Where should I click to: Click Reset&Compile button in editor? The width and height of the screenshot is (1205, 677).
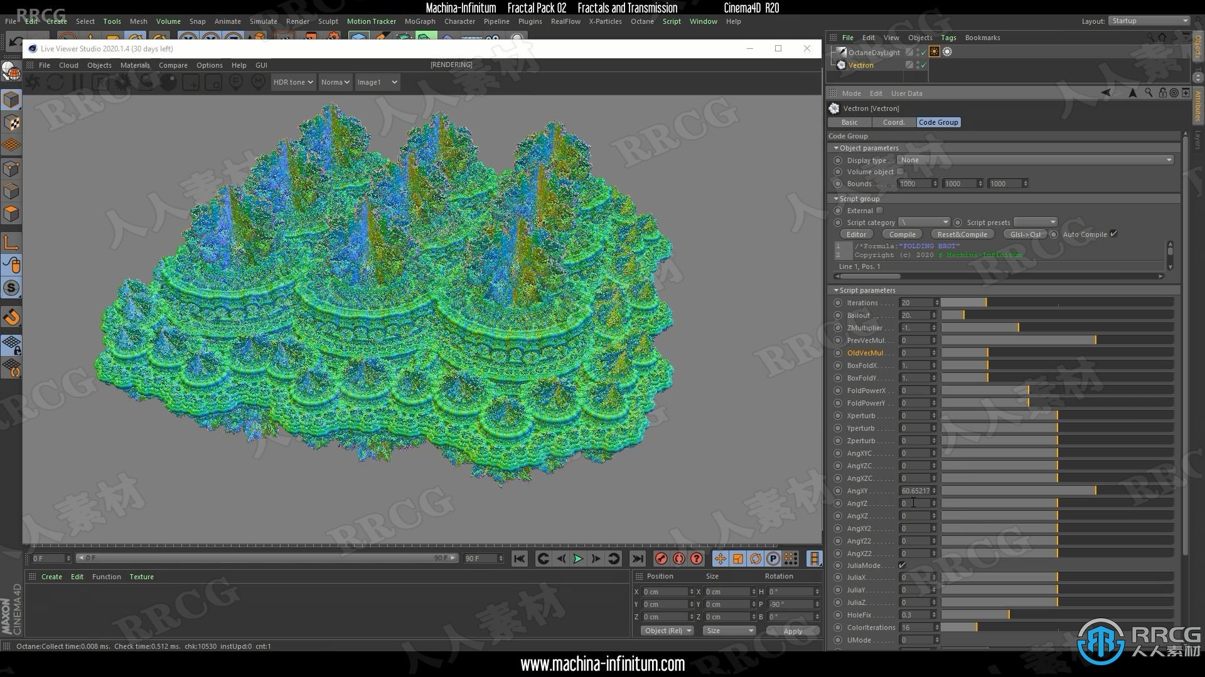click(963, 233)
